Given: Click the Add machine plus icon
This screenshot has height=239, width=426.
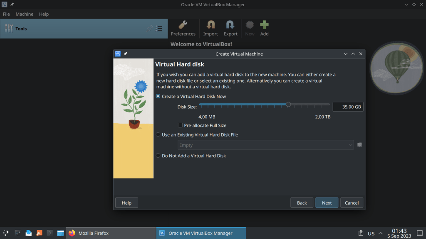Looking at the screenshot, I should [x=265, y=28].
